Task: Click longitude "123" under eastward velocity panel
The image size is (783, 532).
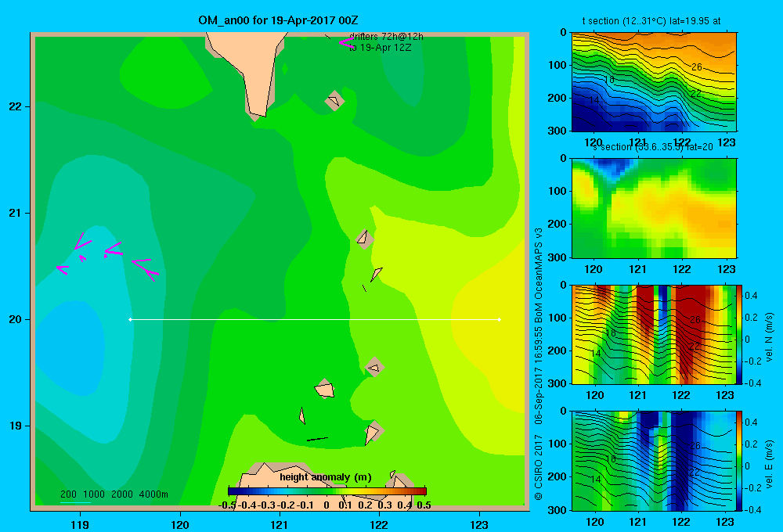Action: coord(724,522)
